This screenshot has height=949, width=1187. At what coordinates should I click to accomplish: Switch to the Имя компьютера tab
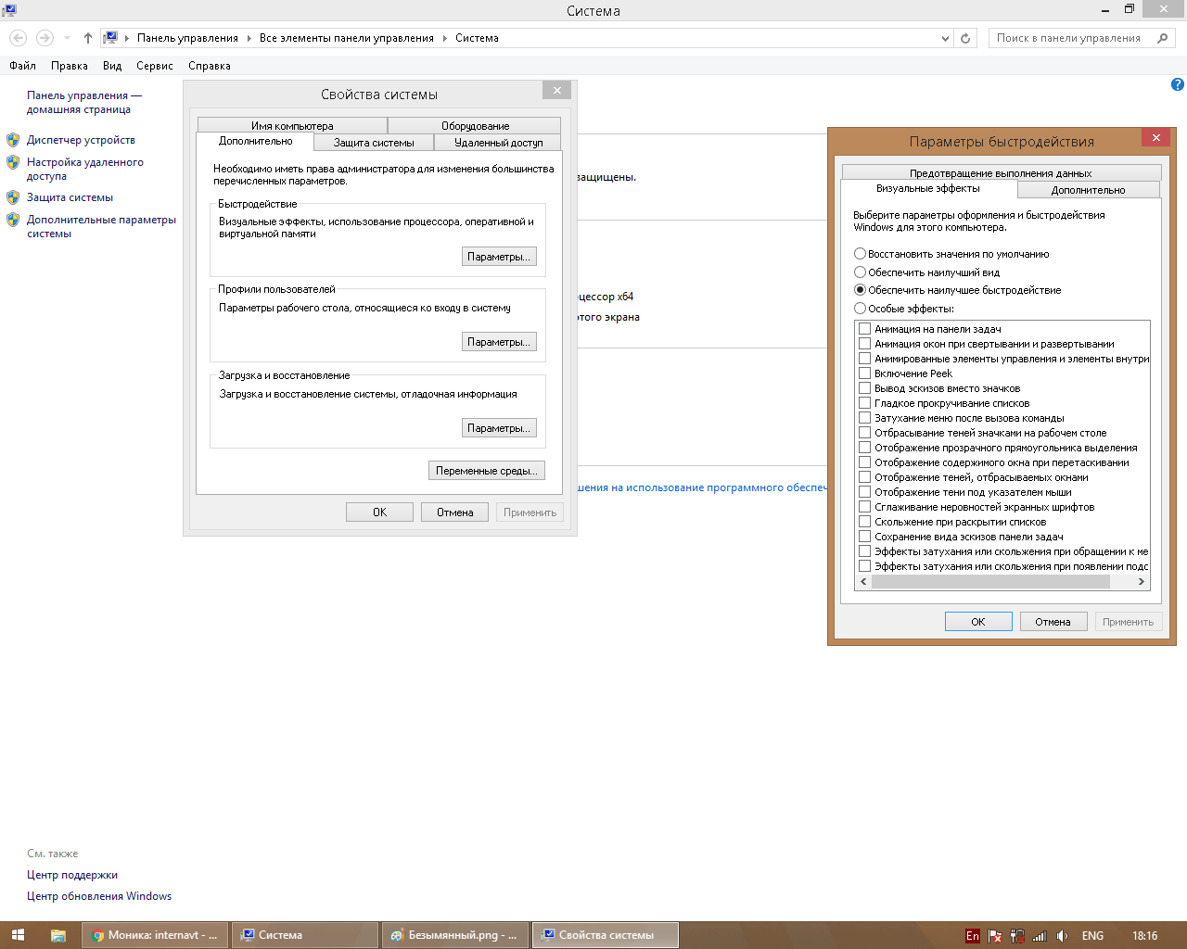pyautogui.click(x=292, y=126)
